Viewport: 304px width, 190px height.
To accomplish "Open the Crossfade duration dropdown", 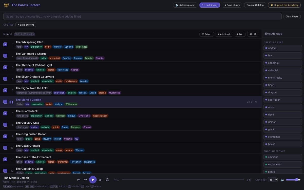I will click(273, 180).
